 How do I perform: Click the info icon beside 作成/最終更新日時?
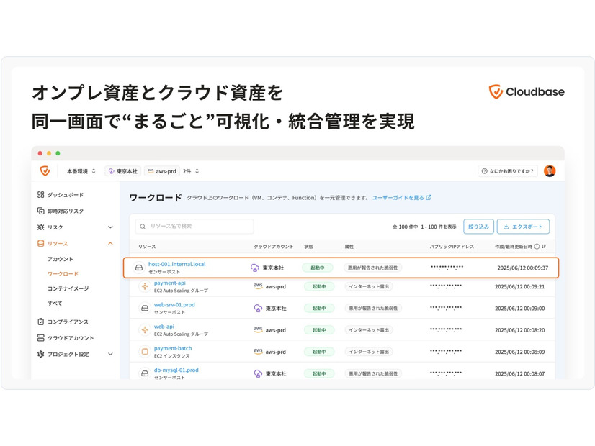537,247
